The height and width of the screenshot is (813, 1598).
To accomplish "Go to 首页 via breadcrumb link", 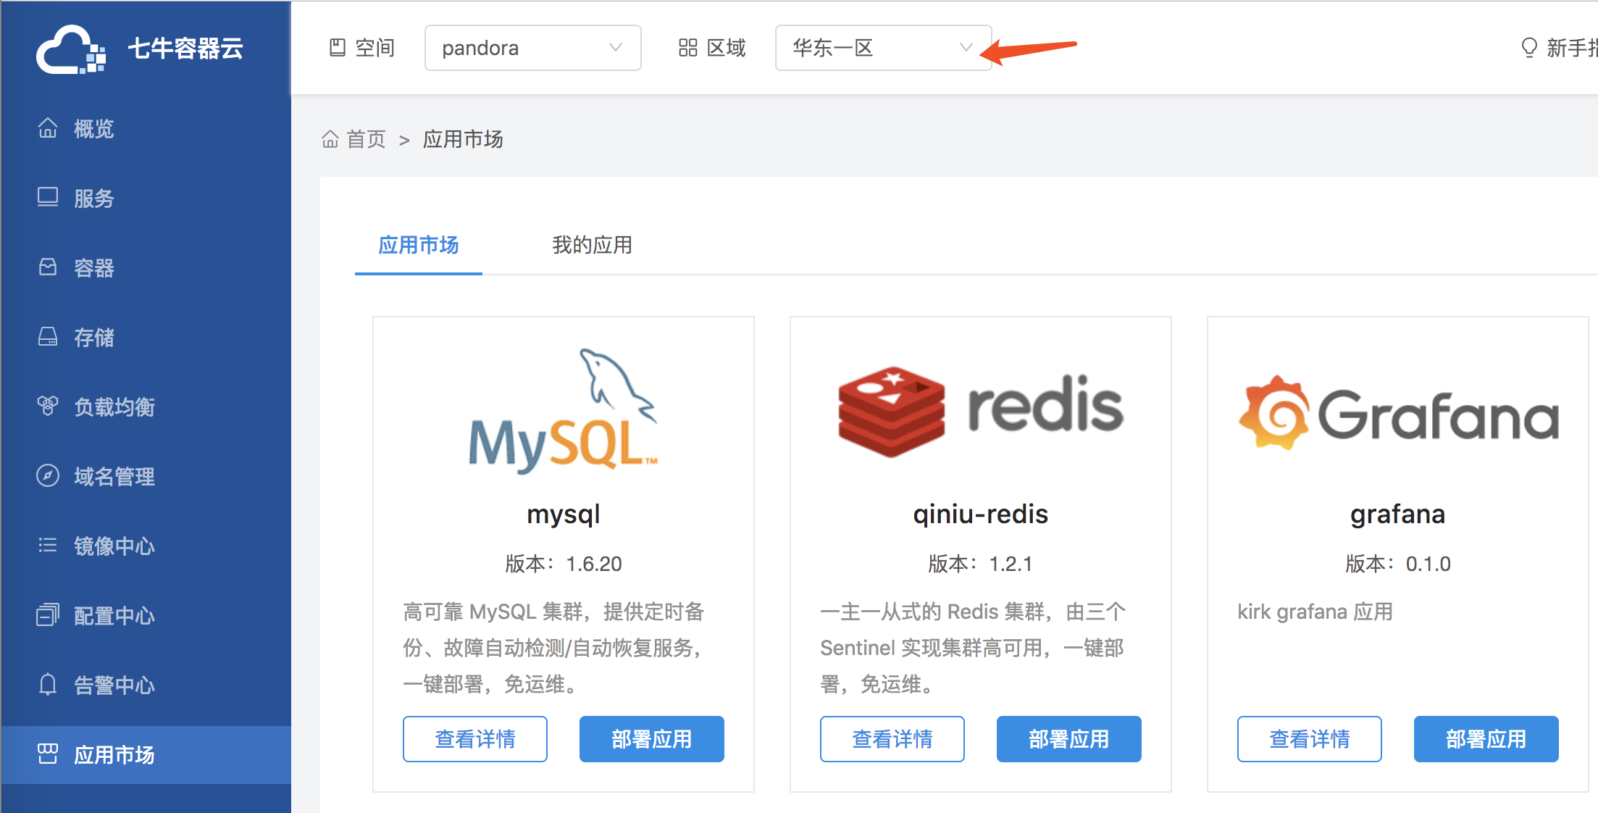I will coord(367,139).
